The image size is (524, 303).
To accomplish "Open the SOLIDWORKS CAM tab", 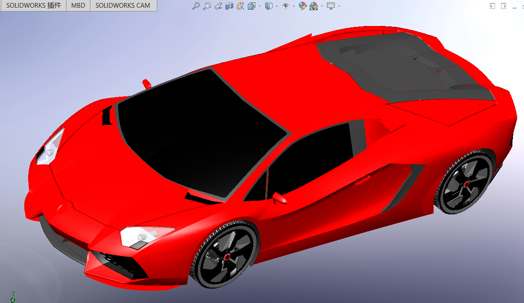I will [123, 6].
